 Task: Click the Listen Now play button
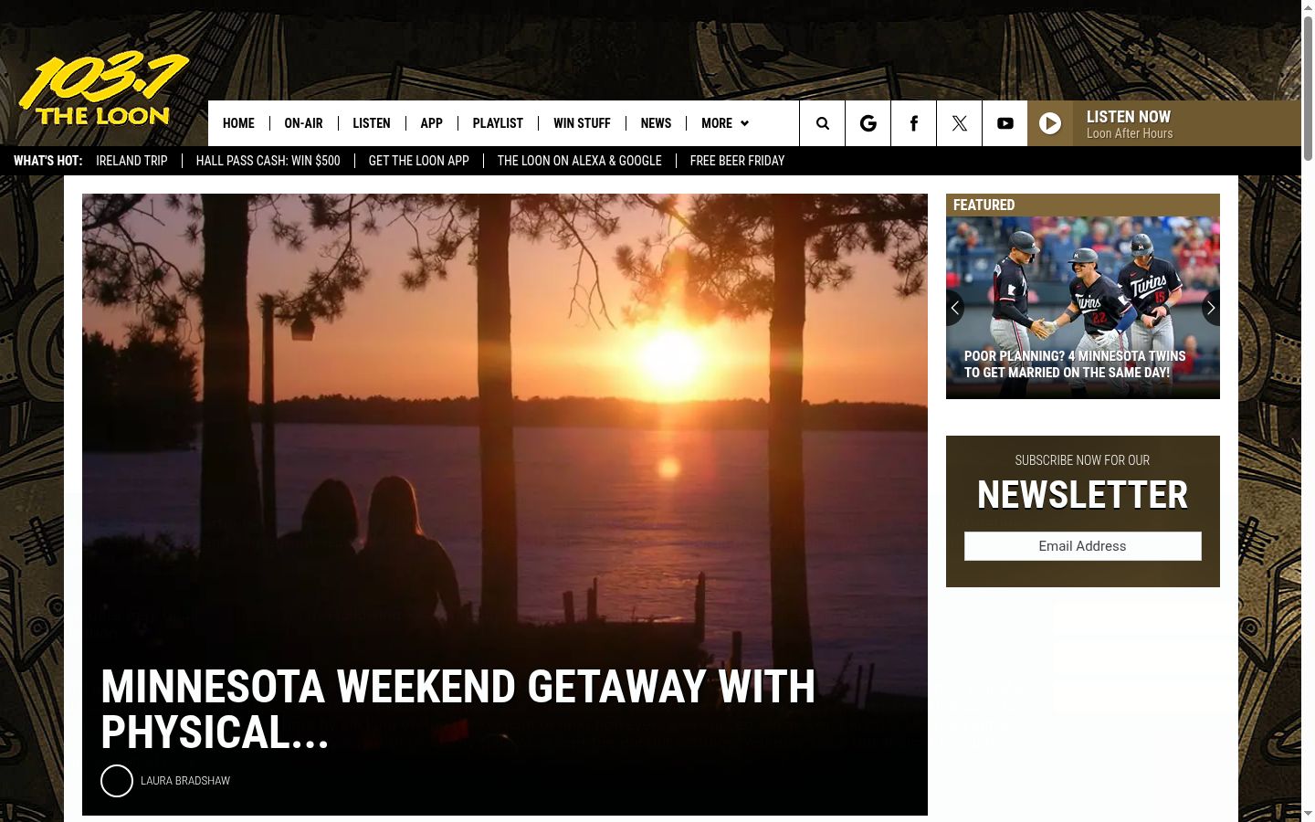click(1050, 123)
